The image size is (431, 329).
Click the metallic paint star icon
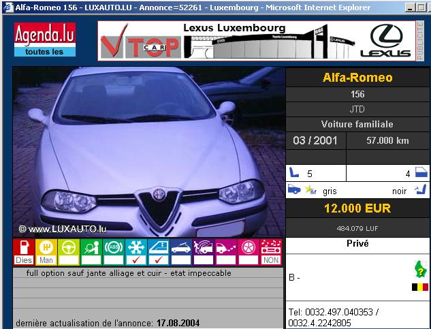point(310,190)
